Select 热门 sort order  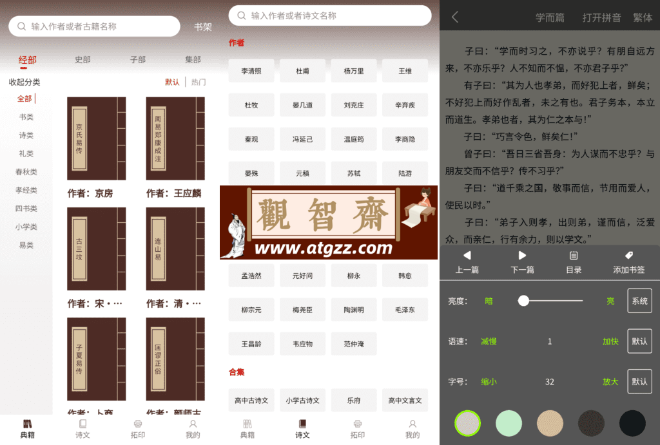[x=199, y=82]
